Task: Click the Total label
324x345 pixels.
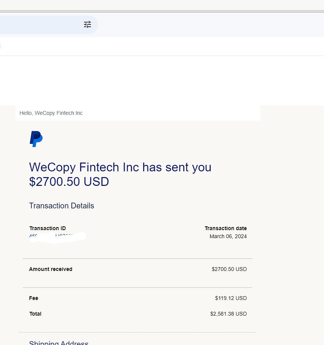Action: coord(35,314)
